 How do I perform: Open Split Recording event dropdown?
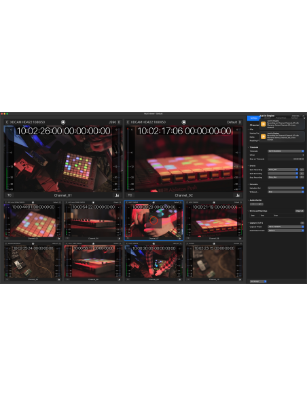283,174
